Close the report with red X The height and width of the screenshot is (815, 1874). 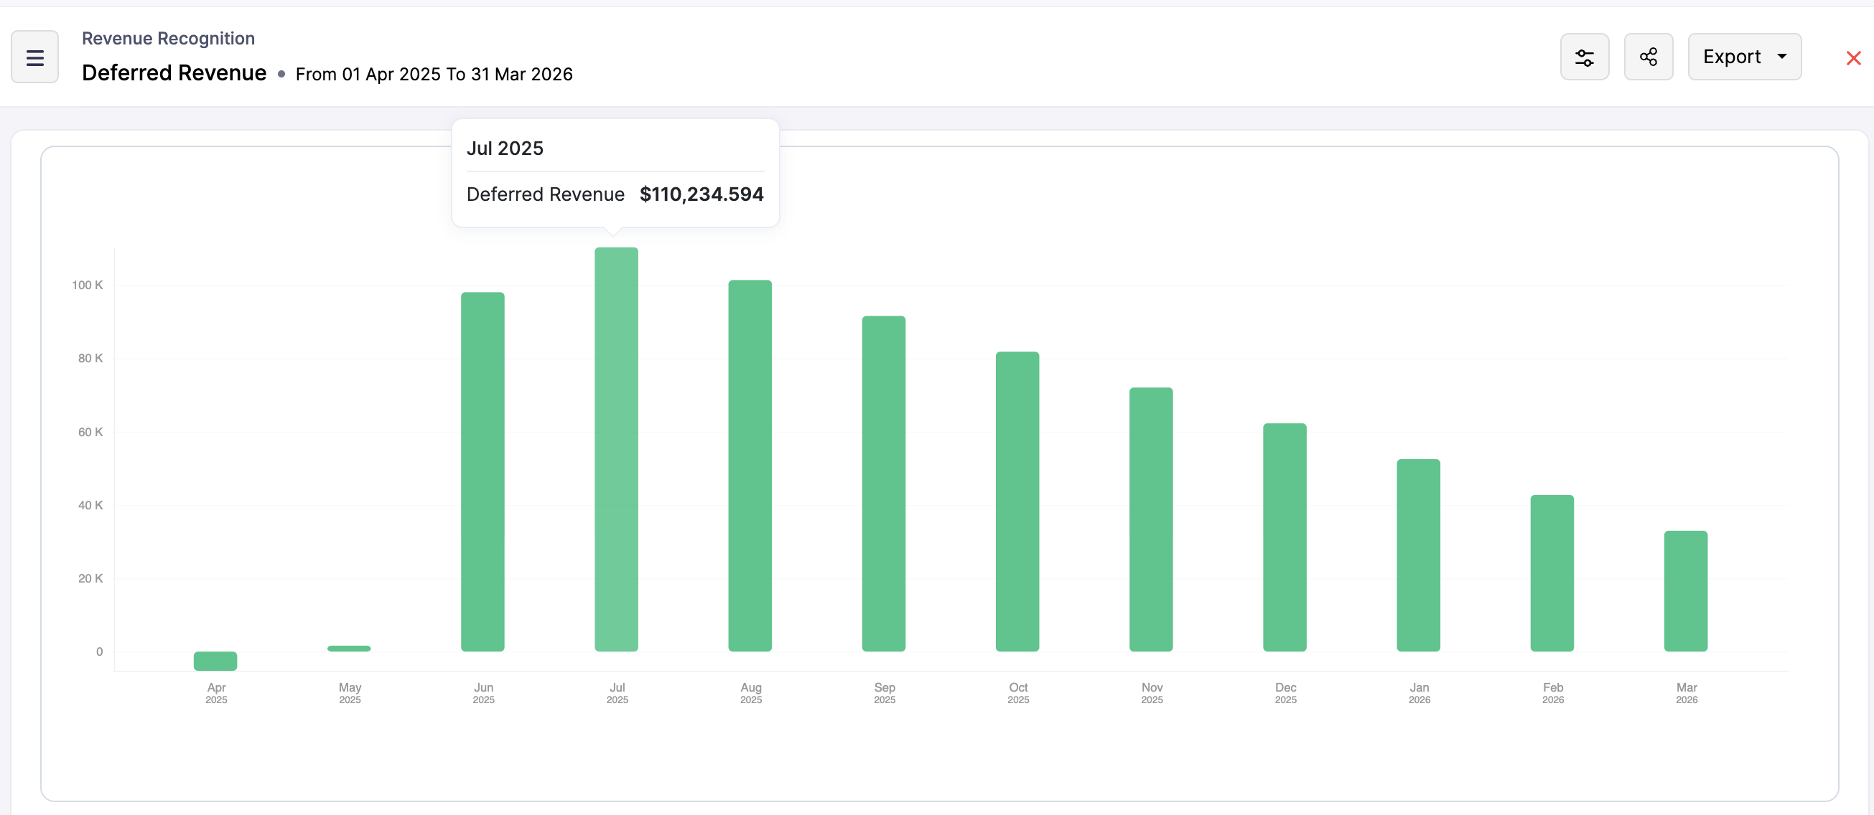coord(1852,58)
